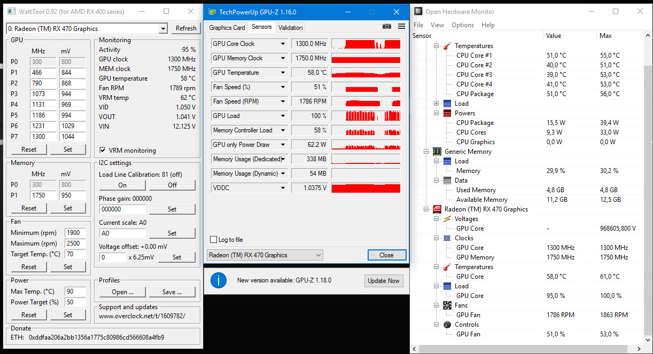
Task: Click Set button in GPU section
Action: [68, 150]
